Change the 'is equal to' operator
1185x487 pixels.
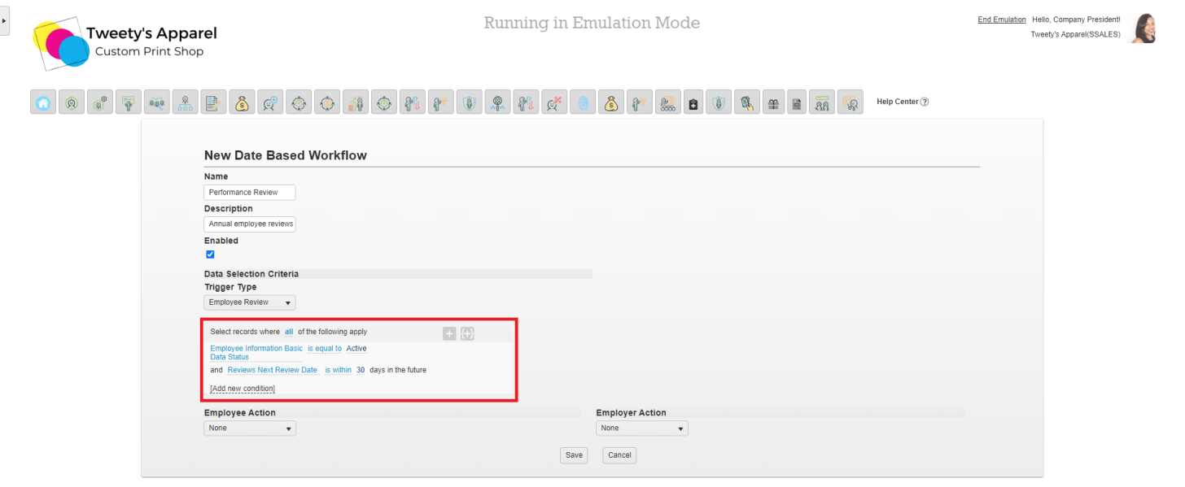click(325, 349)
